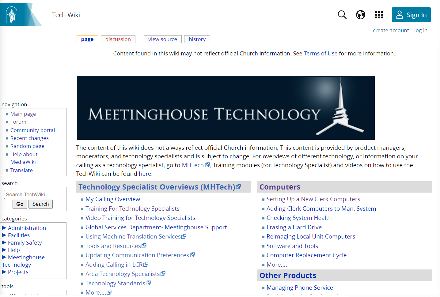The image size is (440, 297).
Task: Open the Projects category link
Action: pos(18,272)
